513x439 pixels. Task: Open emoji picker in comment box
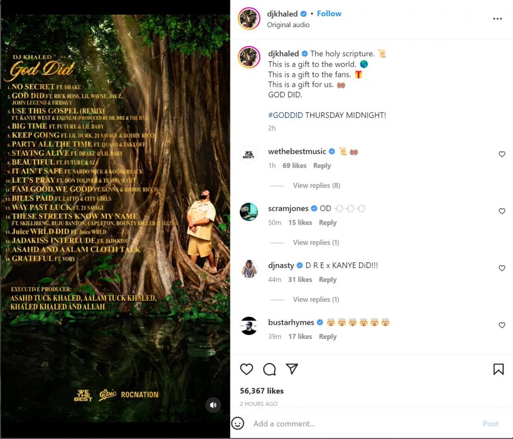[238, 423]
